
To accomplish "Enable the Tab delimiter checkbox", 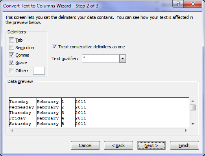I will [x=11, y=40].
